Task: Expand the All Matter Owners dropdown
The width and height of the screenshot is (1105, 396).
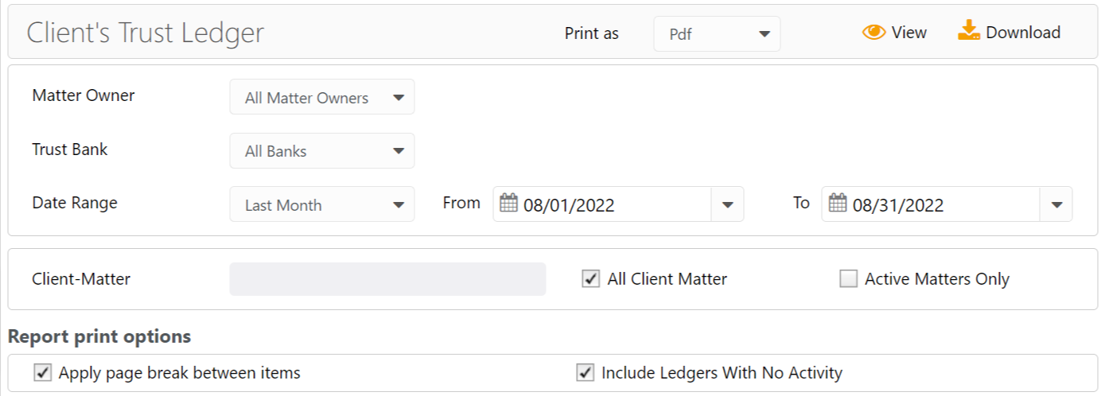Action: (321, 98)
